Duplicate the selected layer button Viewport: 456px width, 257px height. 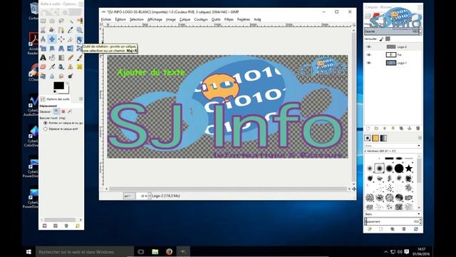pos(401,128)
